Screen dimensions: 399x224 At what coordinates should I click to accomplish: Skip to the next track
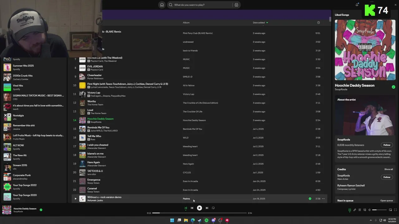[x=207, y=208]
